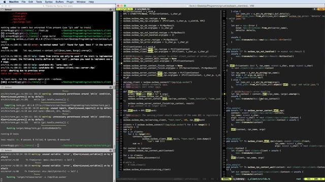Click 'test result' line in middle terminal

click(x=35, y=140)
